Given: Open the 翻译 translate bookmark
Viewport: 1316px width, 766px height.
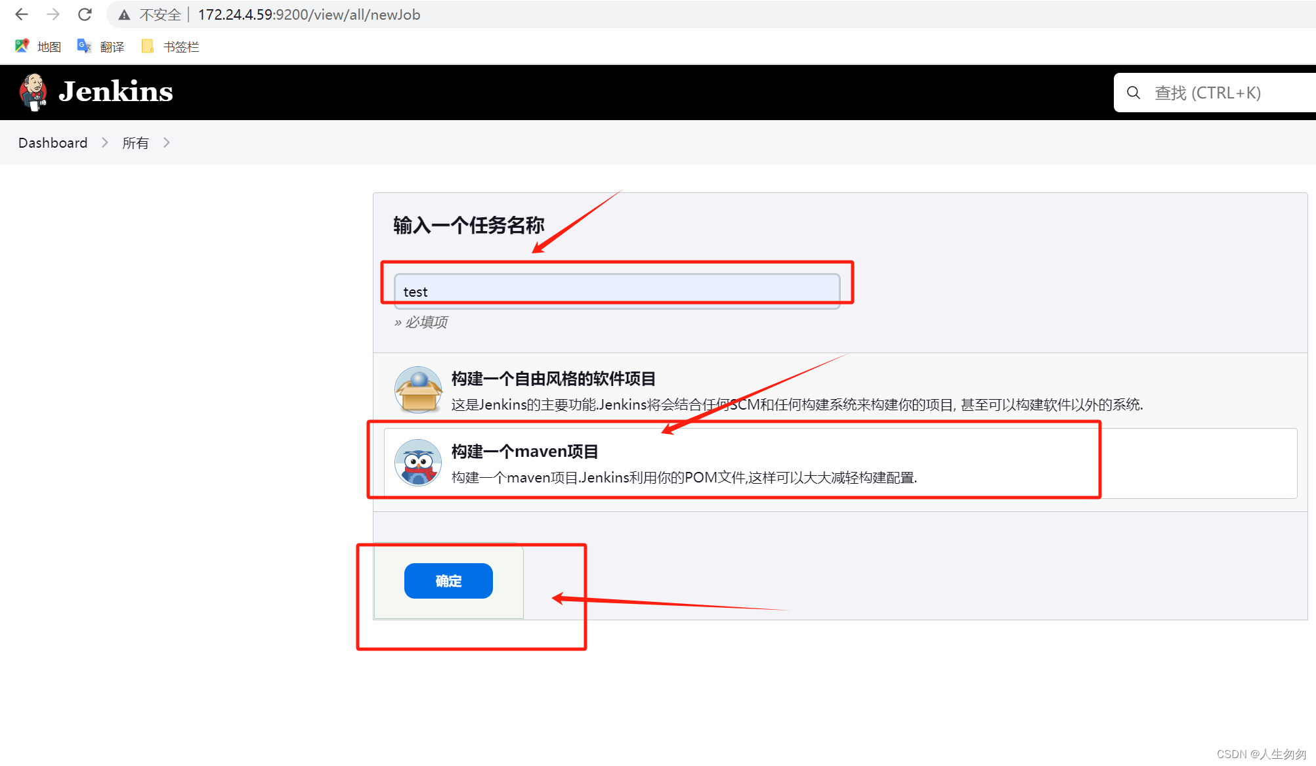Looking at the screenshot, I should point(100,47).
